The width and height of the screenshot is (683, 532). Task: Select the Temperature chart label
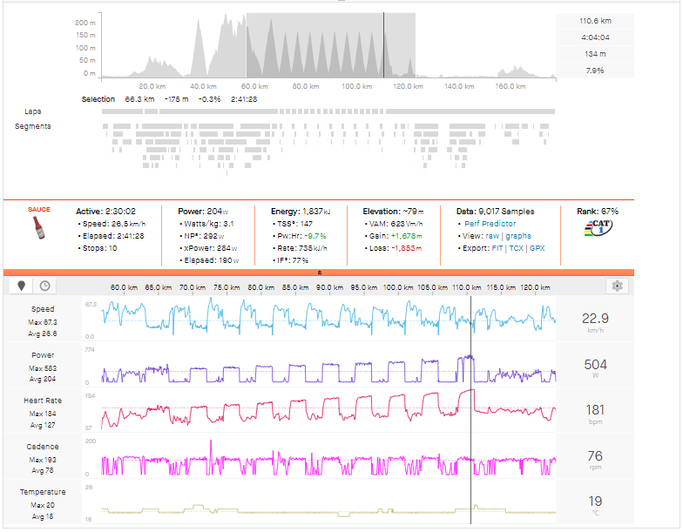click(43, 492)
